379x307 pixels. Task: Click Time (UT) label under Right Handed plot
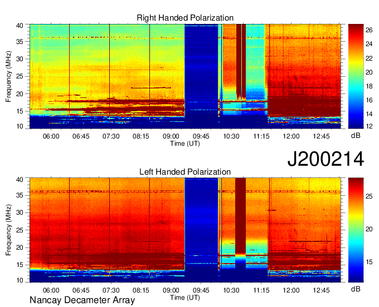pyautogui.click(x=185, y=143)
